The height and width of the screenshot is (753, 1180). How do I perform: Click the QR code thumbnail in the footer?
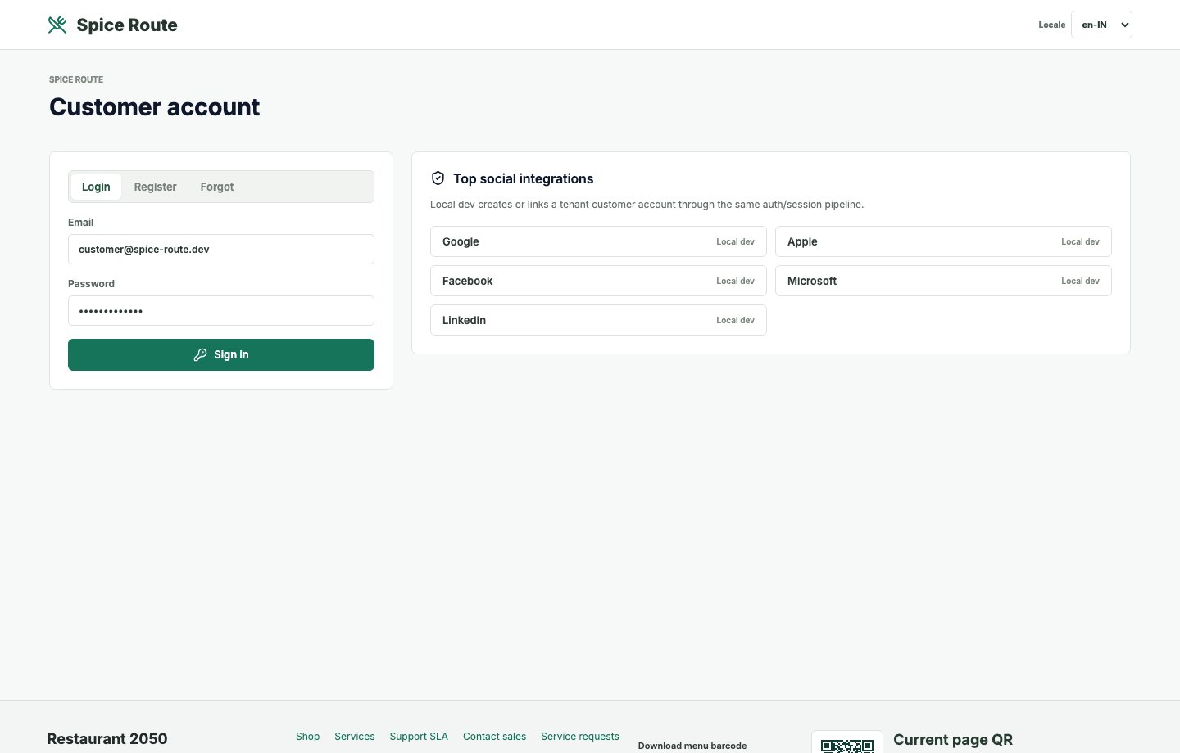847,742
